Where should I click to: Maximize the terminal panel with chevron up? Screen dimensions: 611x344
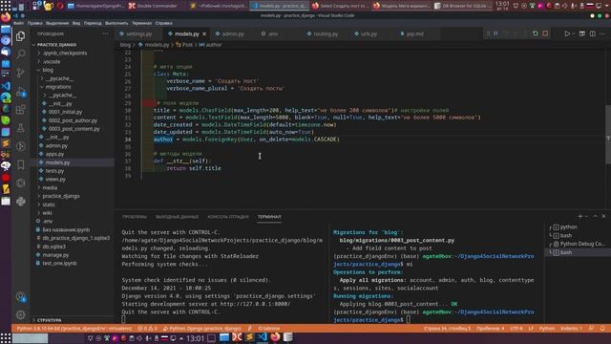tap(595, 216)
